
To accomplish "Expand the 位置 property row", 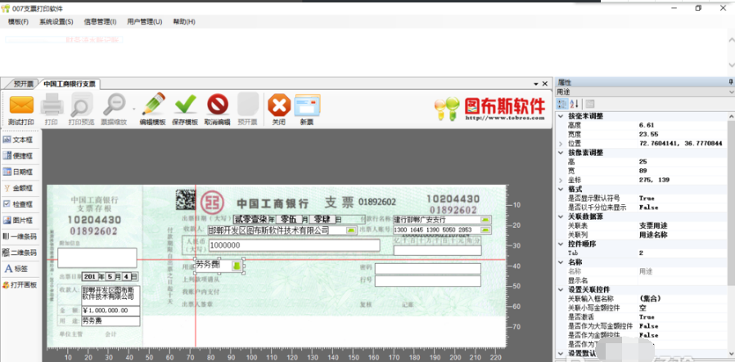I will click(x=561, y=143).
